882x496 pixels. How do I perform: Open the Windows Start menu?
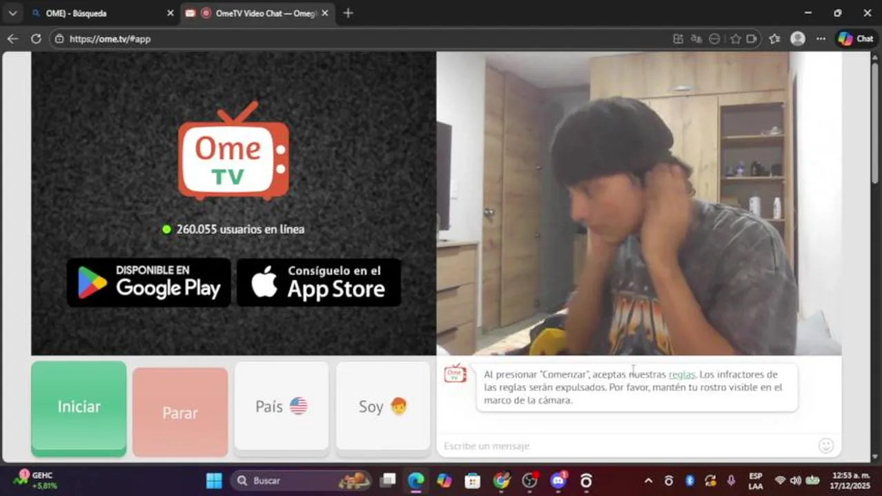tap(214, 480)
